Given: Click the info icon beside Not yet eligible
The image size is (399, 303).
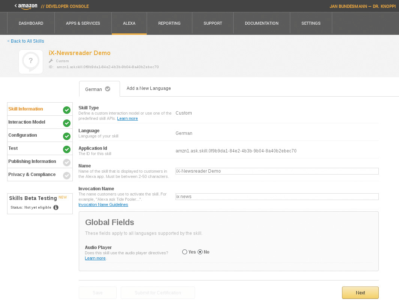Looking at the screenshot, I should click(x=56, y=207).
